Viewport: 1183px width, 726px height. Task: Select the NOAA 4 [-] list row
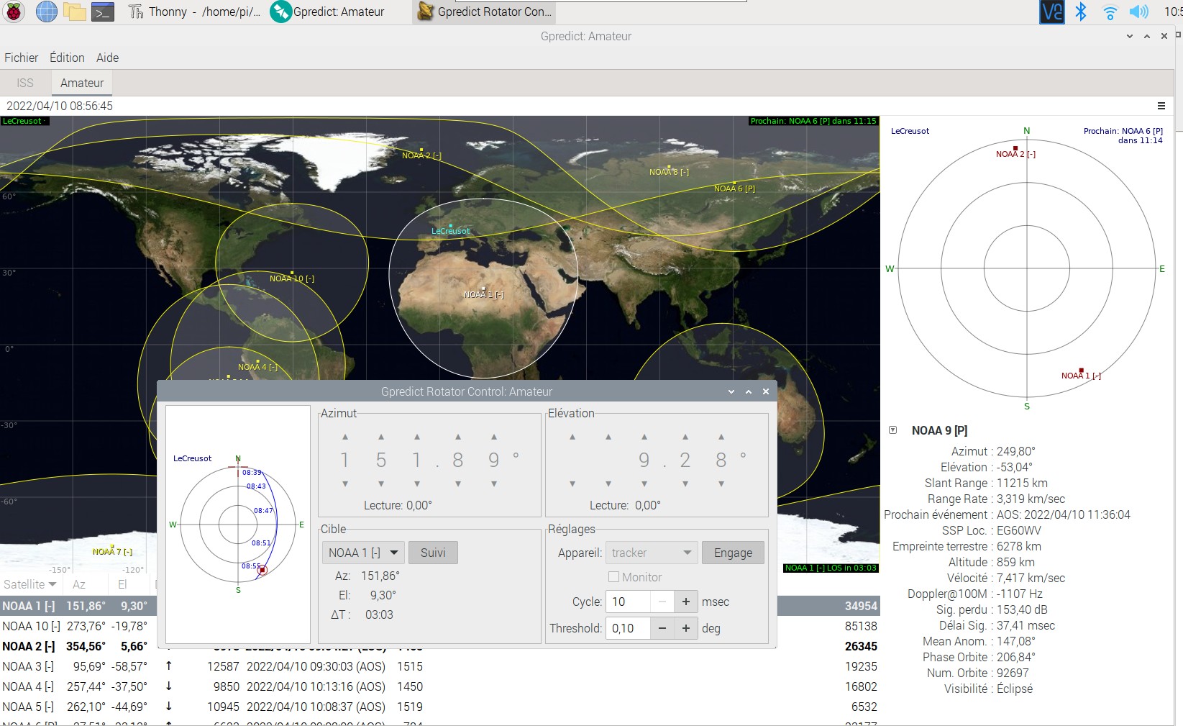pos(439,686)
